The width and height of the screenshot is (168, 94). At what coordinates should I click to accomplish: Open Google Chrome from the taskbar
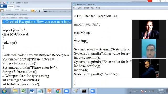58,91
